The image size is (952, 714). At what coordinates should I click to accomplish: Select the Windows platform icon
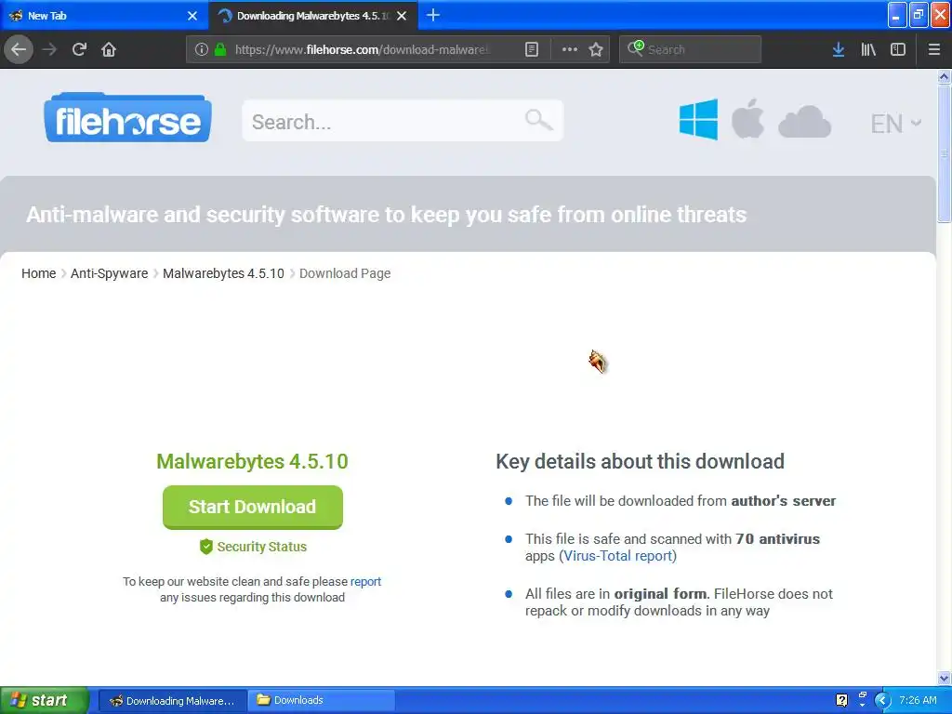click(698, 120)
